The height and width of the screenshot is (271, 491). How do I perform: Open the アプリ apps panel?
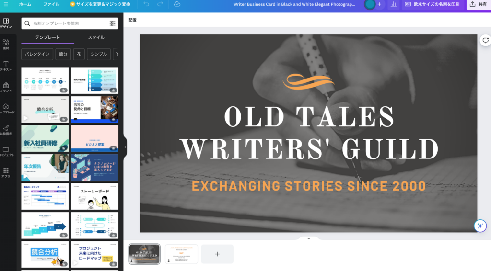click(6, 172)
